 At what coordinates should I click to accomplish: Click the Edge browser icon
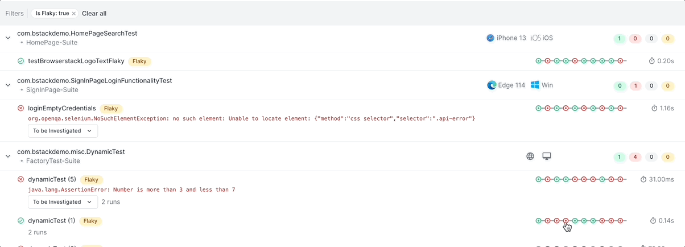492,85
